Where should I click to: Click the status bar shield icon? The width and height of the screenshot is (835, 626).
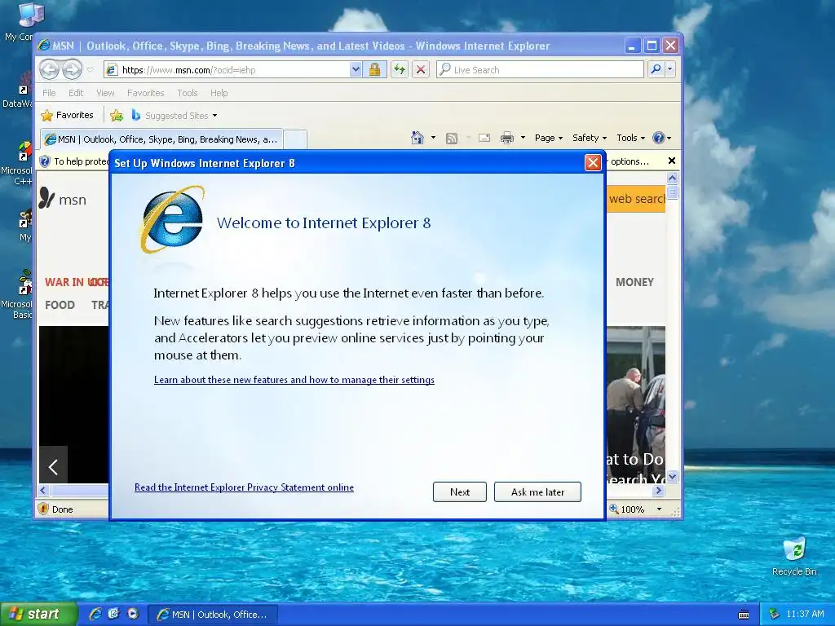click(43, 509)
